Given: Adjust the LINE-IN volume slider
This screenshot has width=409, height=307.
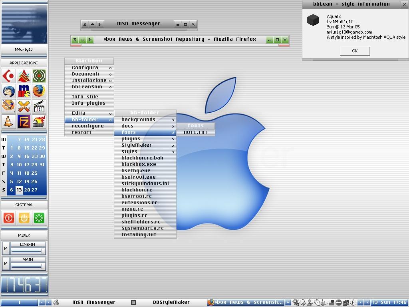Looking at the screenshot, I should [28, 251].
